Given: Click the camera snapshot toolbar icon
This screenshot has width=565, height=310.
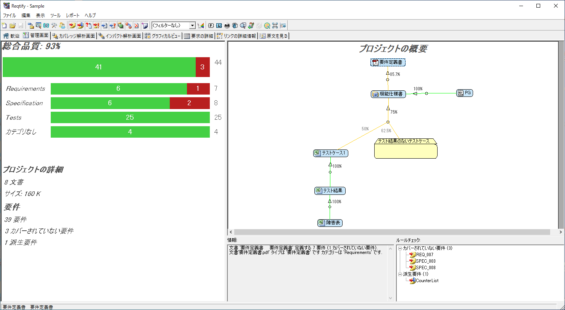Looking at the screenshot, I should pyautogui.click(x=46, y=26).
